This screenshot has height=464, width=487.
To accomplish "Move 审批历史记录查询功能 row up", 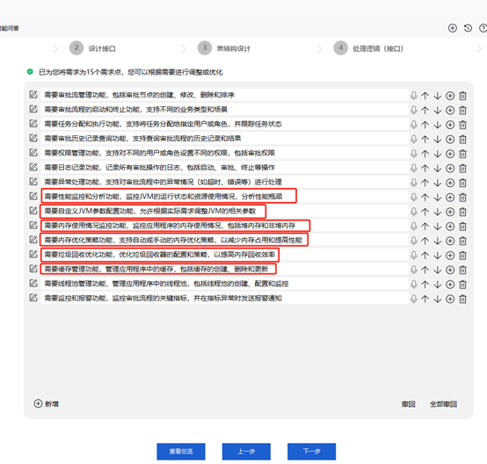I will tap(425, 139).
